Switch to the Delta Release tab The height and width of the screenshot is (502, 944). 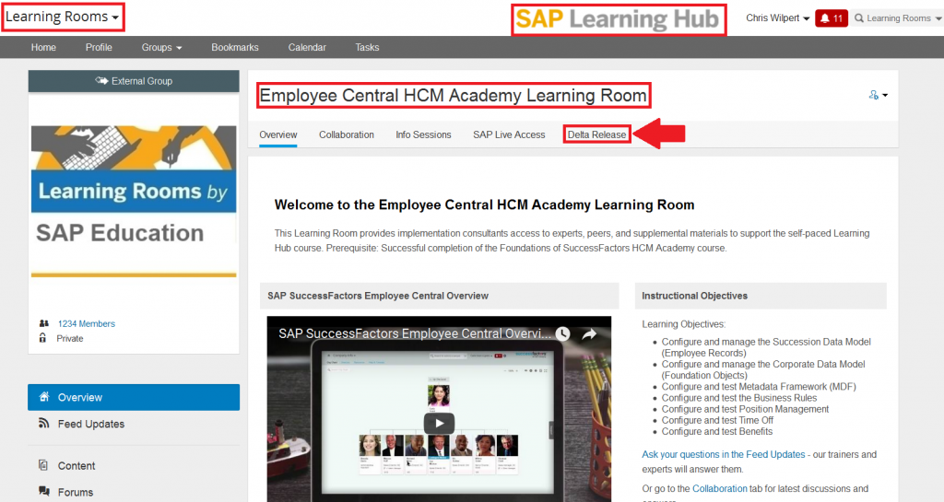click(596, 134)
